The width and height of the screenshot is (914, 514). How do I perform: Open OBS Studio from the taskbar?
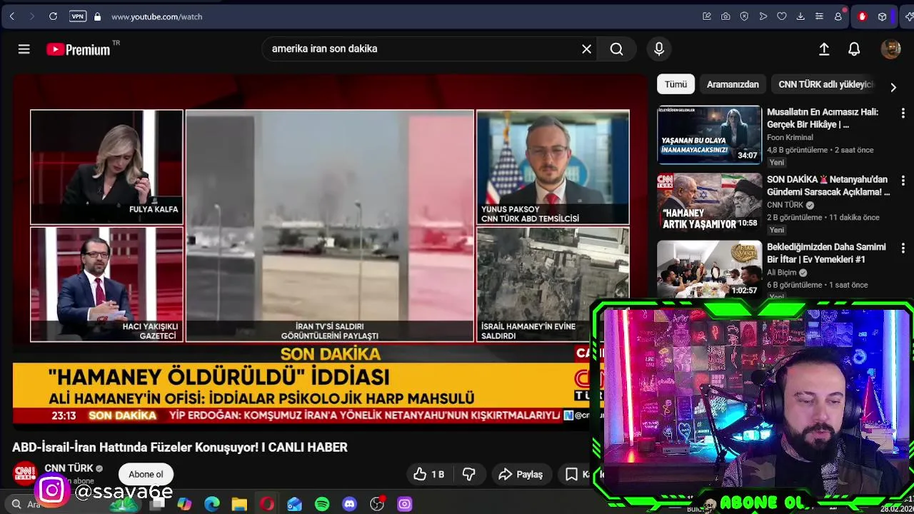coord(377,504)
